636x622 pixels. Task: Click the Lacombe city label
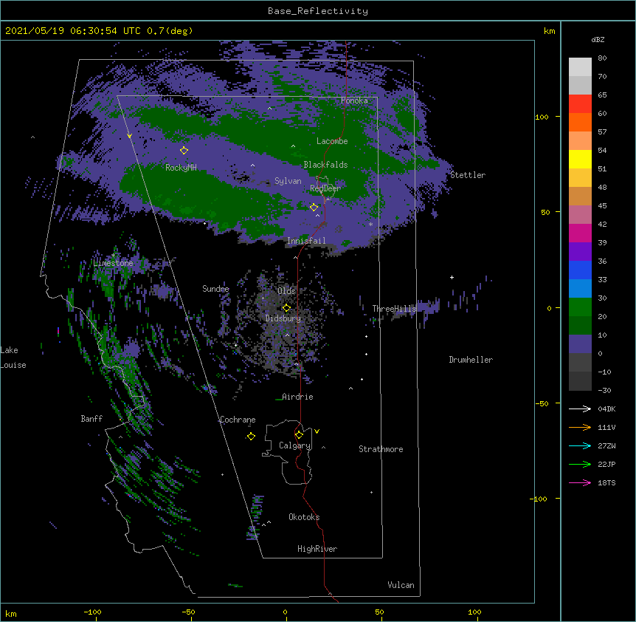point(332,141)
